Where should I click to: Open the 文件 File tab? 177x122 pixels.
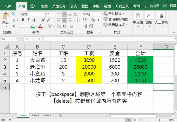(x=8, y=6)
